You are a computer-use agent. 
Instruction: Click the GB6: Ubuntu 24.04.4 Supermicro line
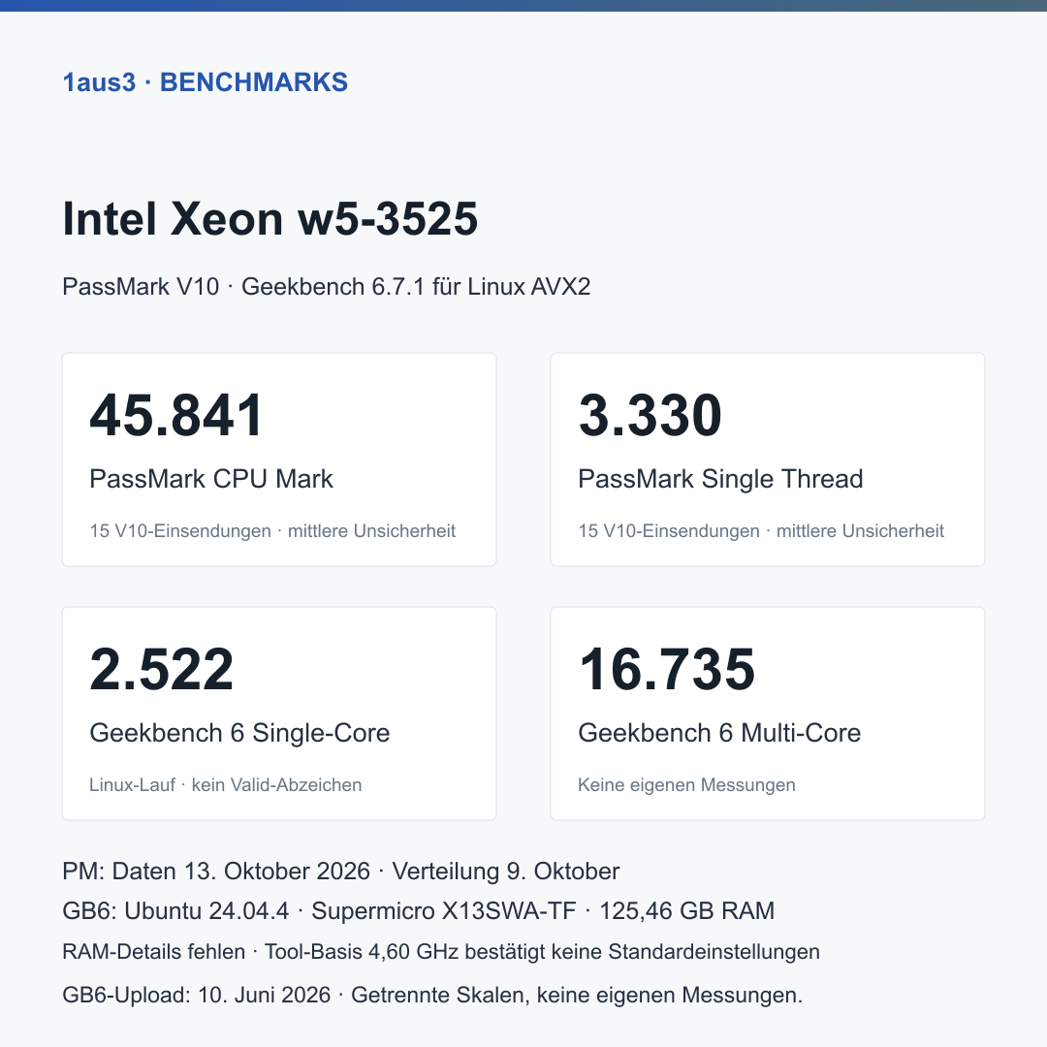[x=418, y=910]
